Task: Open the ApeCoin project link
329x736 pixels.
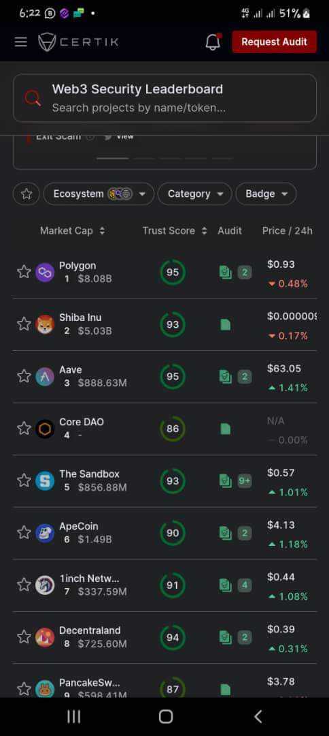Action: coord(79,526)
